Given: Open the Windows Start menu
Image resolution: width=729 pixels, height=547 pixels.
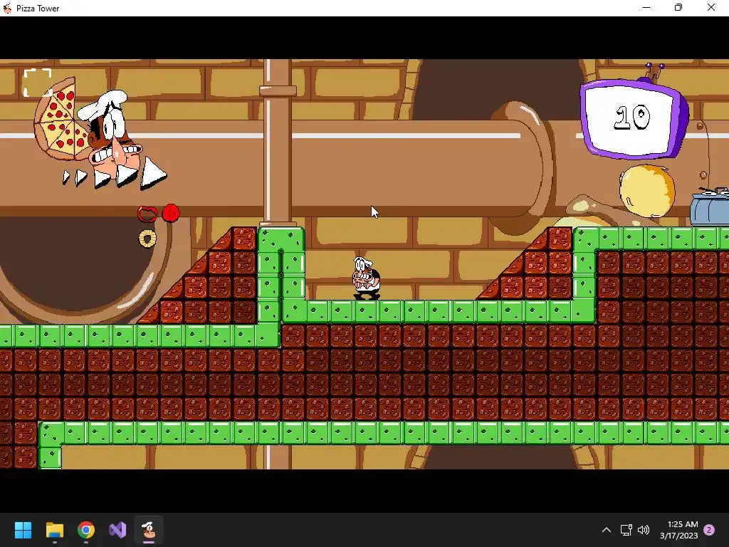Looking at the screenshot, I should (x=23, y=530).
